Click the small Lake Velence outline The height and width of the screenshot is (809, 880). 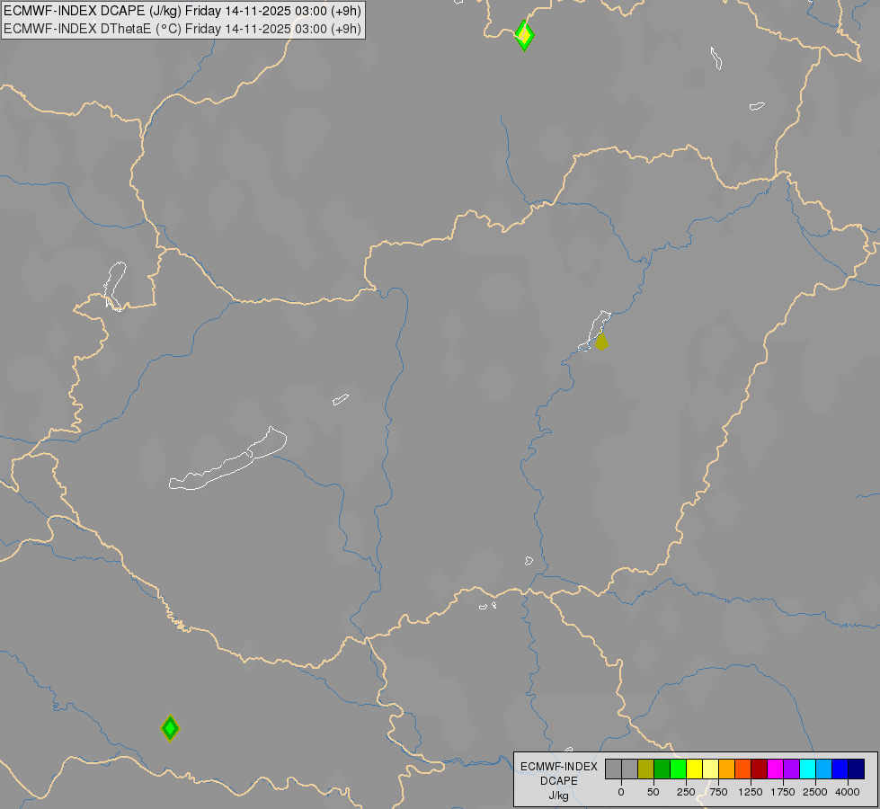tap(341, 400)
